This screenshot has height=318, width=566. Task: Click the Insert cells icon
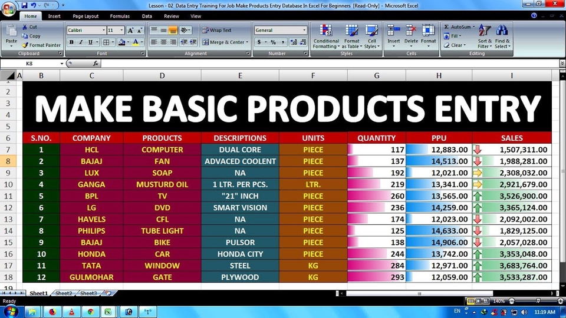(393, 31)
